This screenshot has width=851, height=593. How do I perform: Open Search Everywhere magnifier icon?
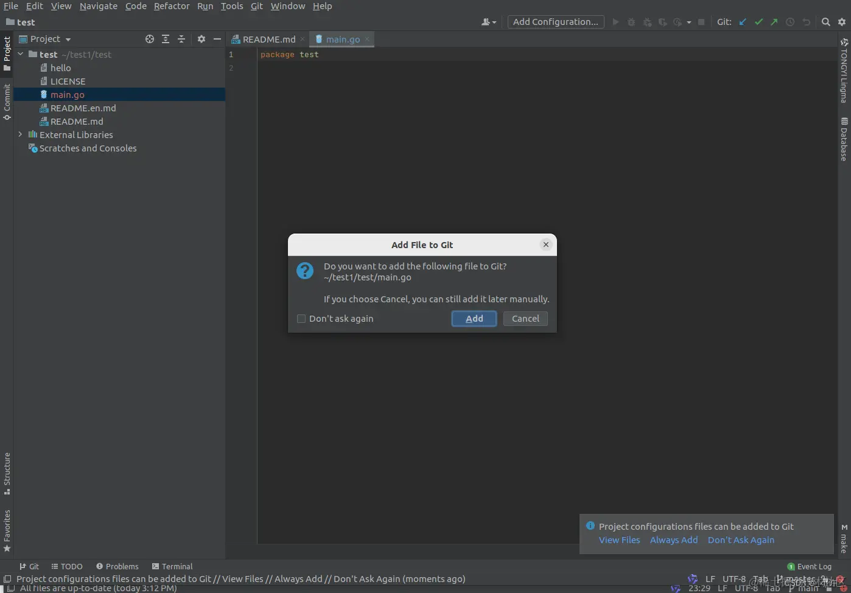click(x=826, y=22)
